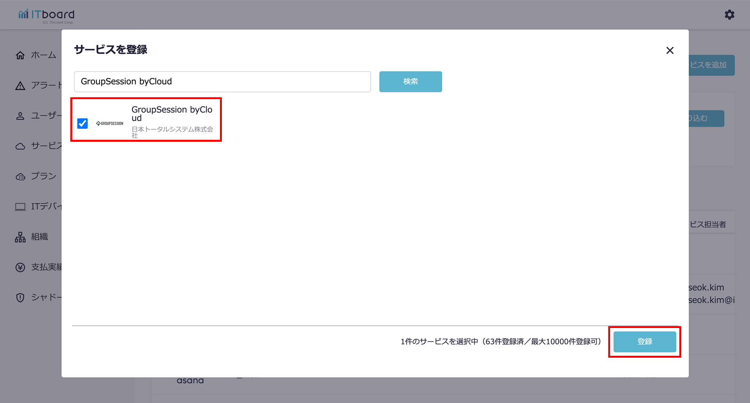Click the plan icon in sidebar

pyautogui.click(x=20, y=177)
